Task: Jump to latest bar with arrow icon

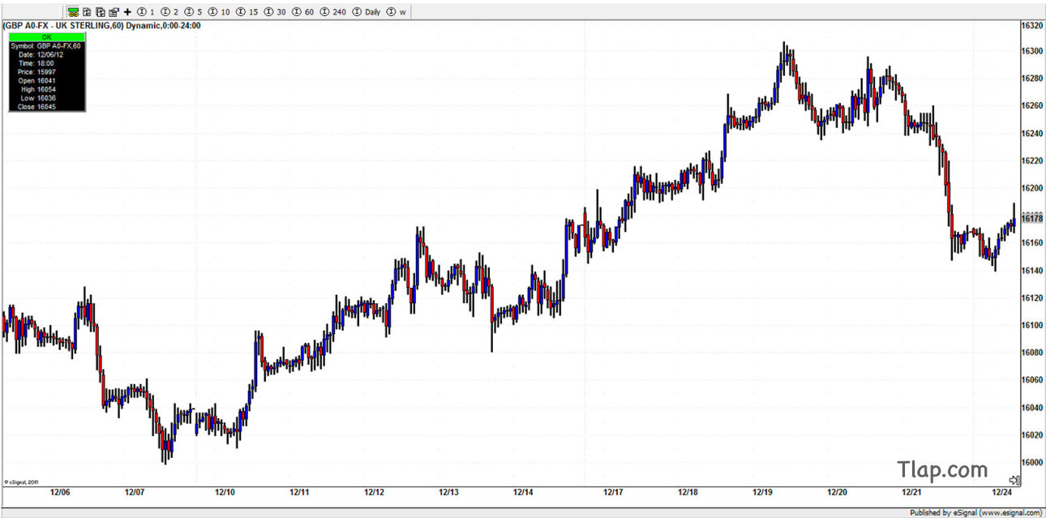Action: (x=1014, y=481)
